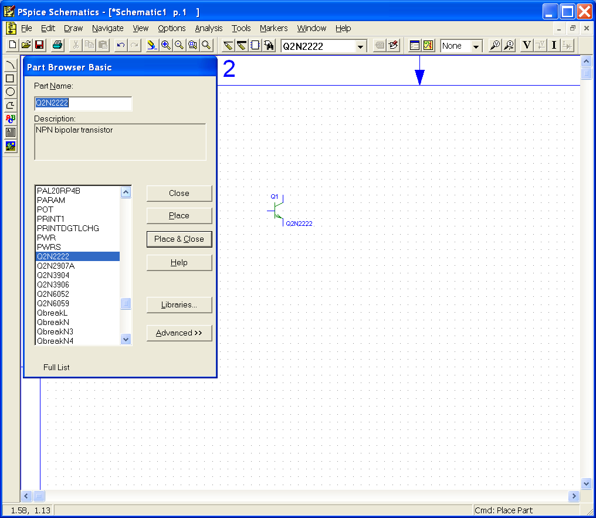Click the Draw Text ABC icon
The image size is (596, 518).
click(x=10, y=119)
